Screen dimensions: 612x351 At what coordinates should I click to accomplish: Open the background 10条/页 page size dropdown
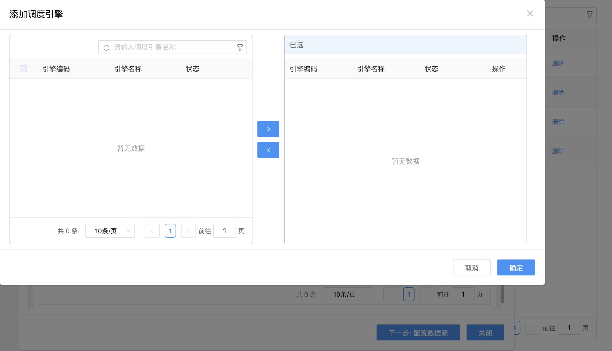tap(348, 294)
